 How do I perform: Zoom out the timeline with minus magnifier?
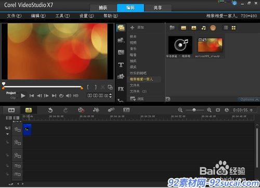[x=180, y=110]
